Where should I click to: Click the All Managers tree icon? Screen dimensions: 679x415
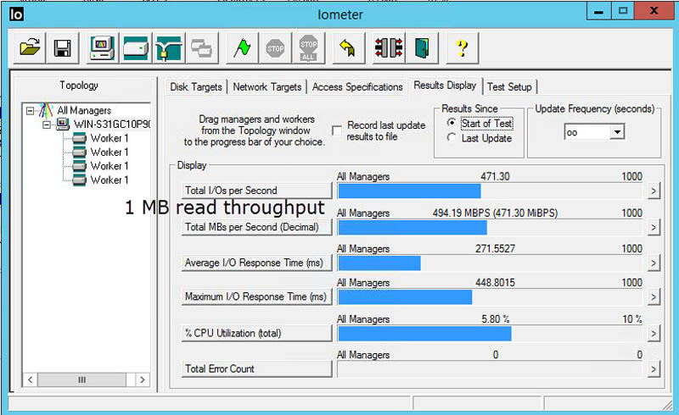46,111
